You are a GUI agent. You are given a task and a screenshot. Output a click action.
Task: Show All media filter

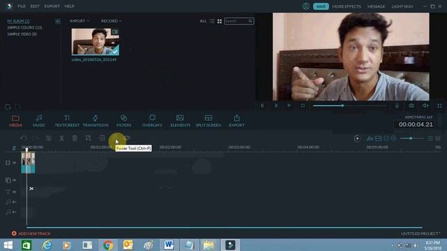(203, 21)
